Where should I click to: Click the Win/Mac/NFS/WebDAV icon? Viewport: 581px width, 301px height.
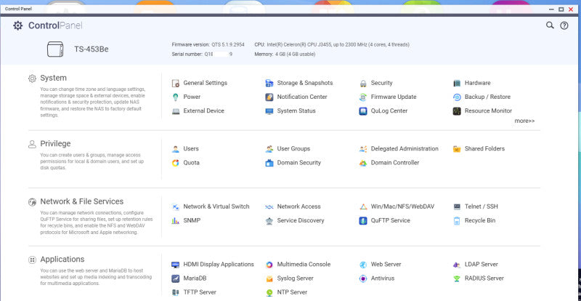point(363,206)
